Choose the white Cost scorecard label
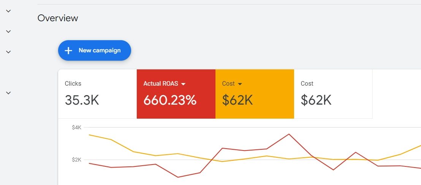This screenshot has width=421, height=185. (x=307, y=84)
